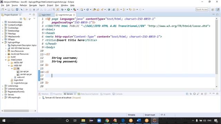Open Microsoft Edge from the taskbar

point(123,121)
